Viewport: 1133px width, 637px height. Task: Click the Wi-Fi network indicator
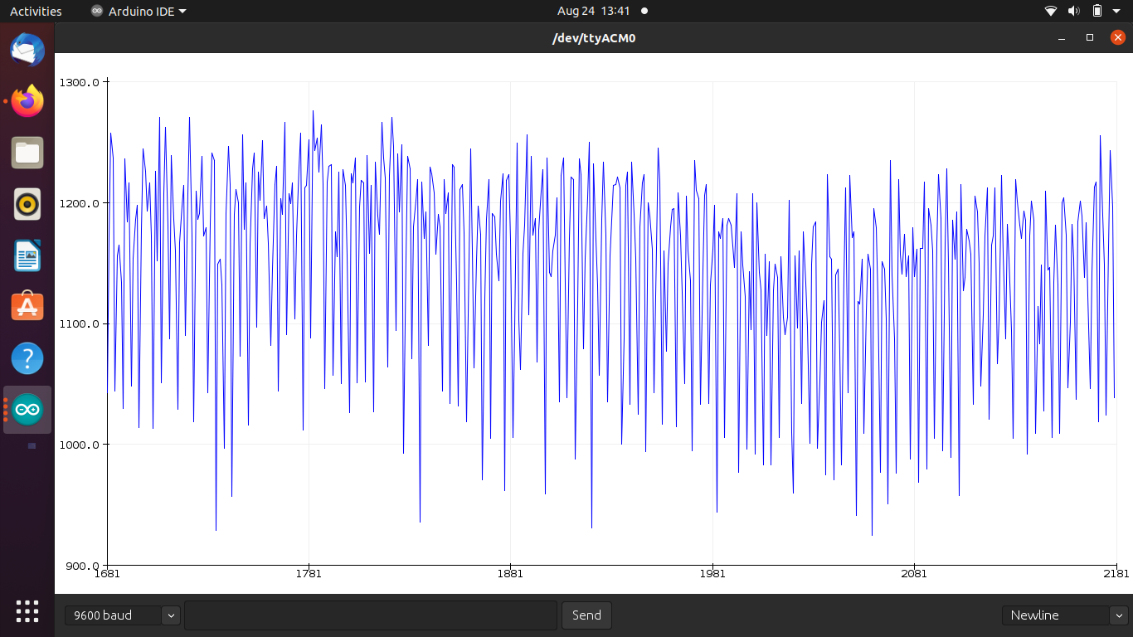(x=1051, y=11)
